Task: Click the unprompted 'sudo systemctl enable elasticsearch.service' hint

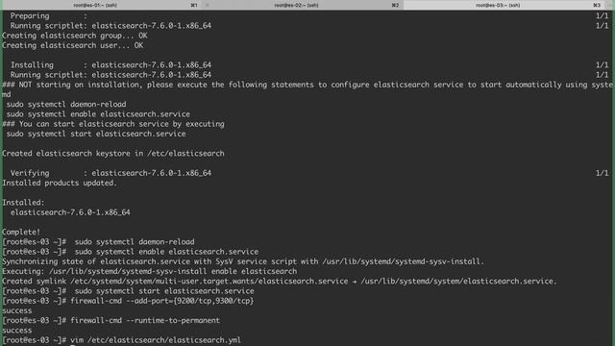Action: coord(98,113)
